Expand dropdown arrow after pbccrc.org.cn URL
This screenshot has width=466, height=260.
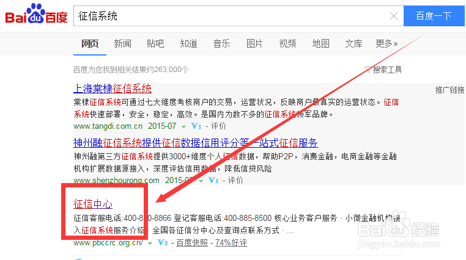(x=150, y=244)
